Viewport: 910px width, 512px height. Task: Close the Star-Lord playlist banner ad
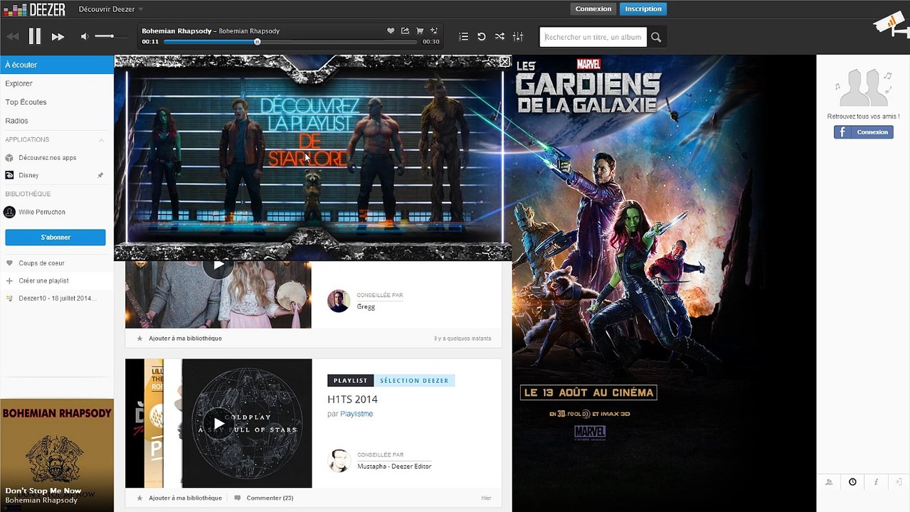504,62
